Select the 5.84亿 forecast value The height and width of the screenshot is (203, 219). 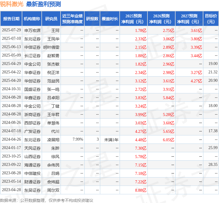(168, 98)
